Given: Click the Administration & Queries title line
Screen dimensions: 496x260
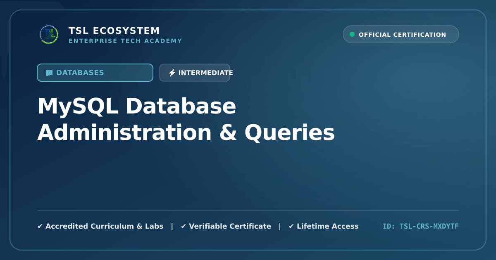Looking at the screenshot, I should point(186,133).
